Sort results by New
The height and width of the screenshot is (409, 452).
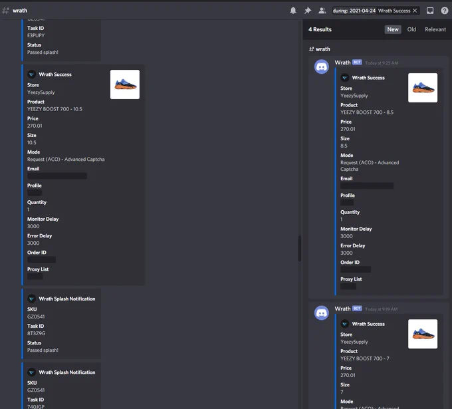(393, 29)
